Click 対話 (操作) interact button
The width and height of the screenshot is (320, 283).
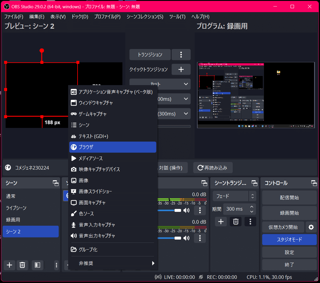172,168
